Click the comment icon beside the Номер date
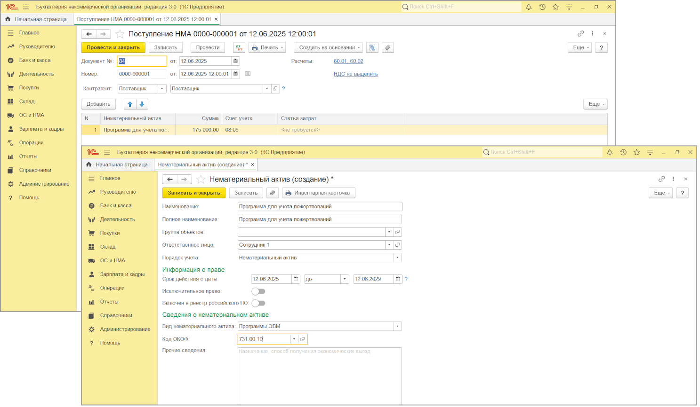Image resolution: width=700 pixels, height=407 pixels. 248,74
